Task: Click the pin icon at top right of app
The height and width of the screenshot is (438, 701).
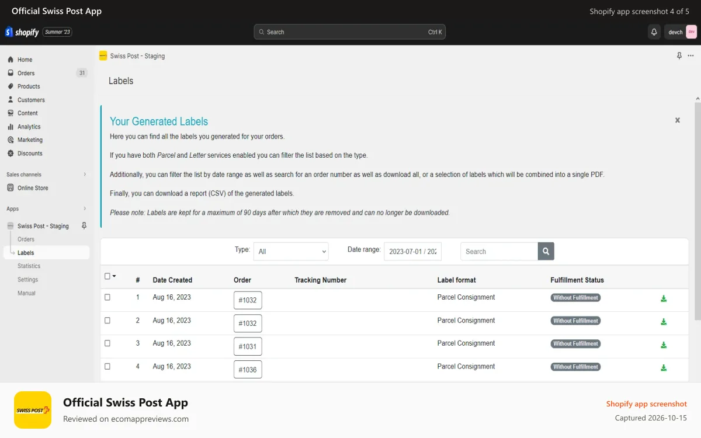Action: (x=679, y=56)
